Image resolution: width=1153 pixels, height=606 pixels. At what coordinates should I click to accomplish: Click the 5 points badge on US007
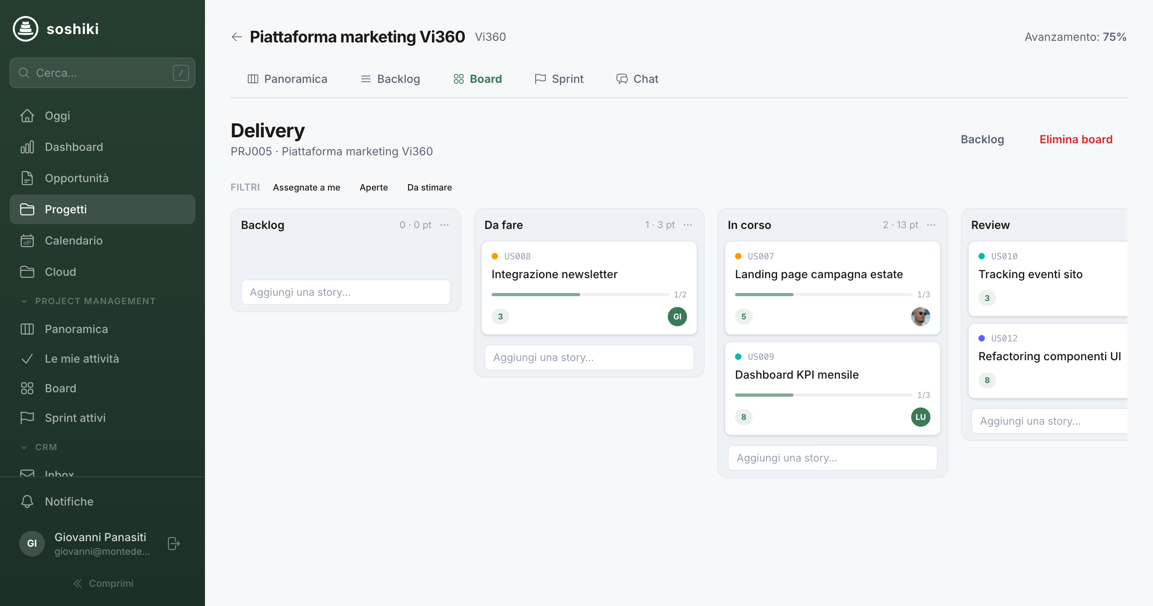pyautogui.click(x=743, y=317)
